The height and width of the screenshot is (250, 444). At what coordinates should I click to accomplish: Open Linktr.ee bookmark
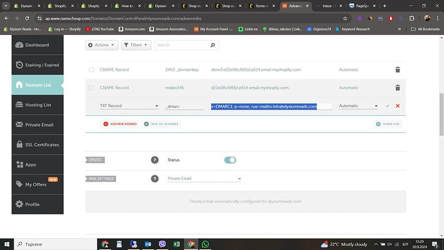(248, 29)
